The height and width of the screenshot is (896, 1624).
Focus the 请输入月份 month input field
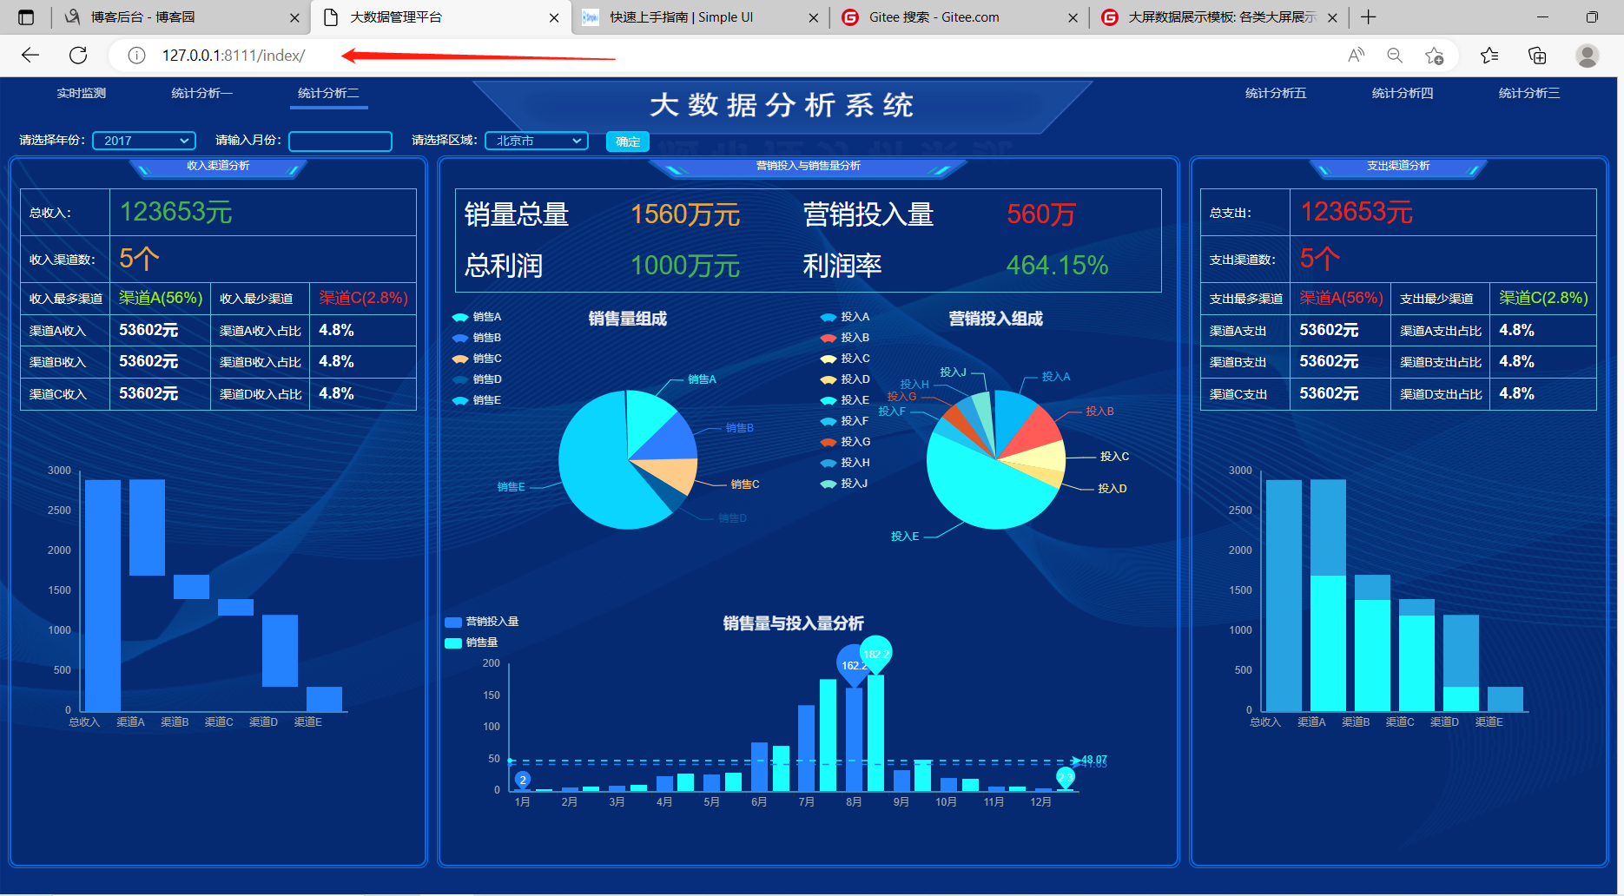click(x=340, y=141)
